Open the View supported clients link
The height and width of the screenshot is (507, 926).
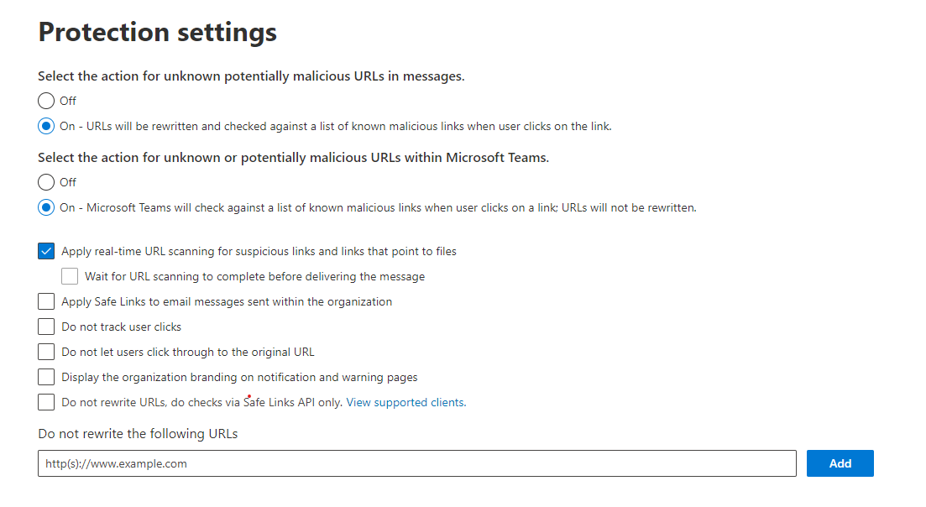click(405, 402)
